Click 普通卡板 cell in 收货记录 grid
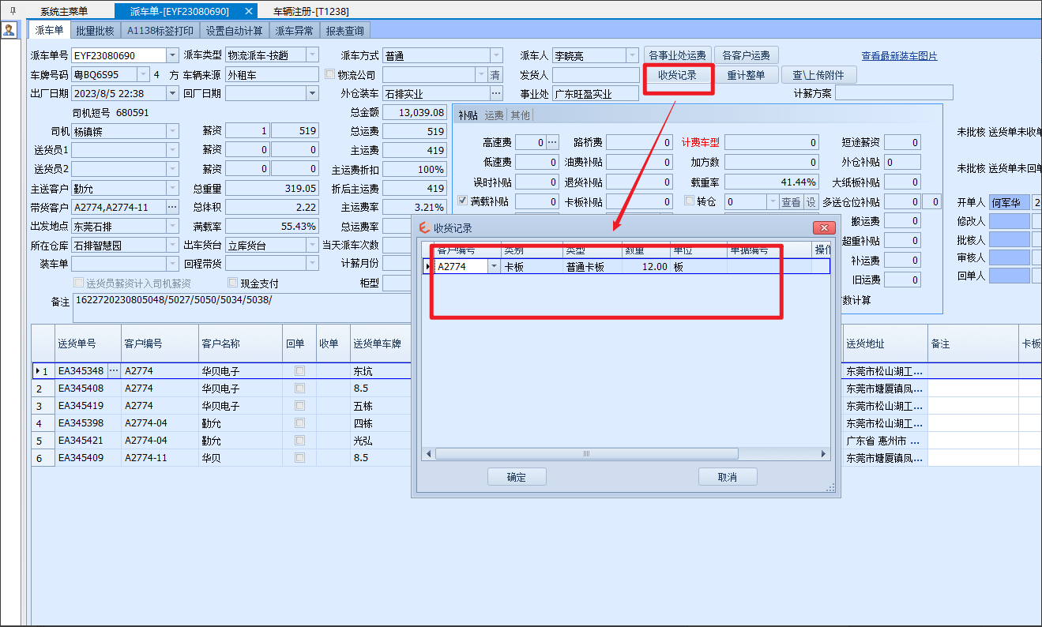The width and height of the screenshot is (1042, 627). click(592, 267)
